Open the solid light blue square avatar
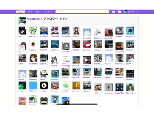Image resolution: width=154 pixels, height=115 pixels. click(x=33, y=86)
